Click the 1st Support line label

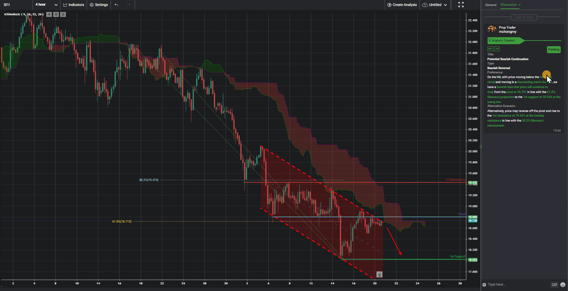[x=458, y=256]
